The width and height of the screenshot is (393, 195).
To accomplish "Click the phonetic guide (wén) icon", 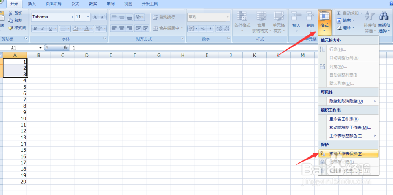I will pyautogui.click(x=99, y=29).
